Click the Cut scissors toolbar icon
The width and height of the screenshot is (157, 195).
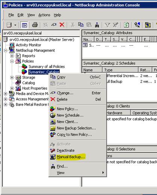pyautogui.click(x=72, y=25)
